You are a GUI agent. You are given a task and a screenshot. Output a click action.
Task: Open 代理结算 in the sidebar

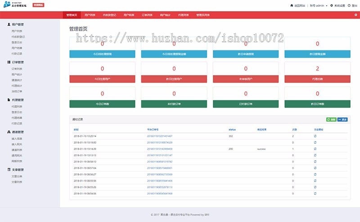(17, 118)
